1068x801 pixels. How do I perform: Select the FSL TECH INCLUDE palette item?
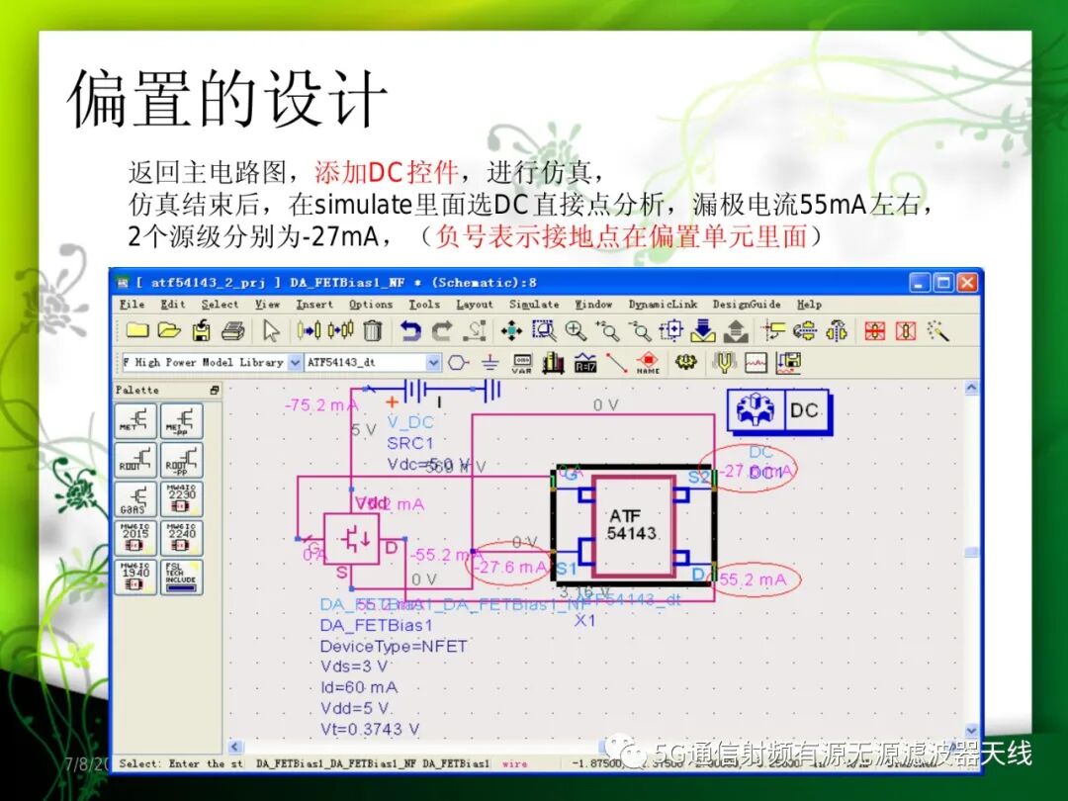click(181, 578)
